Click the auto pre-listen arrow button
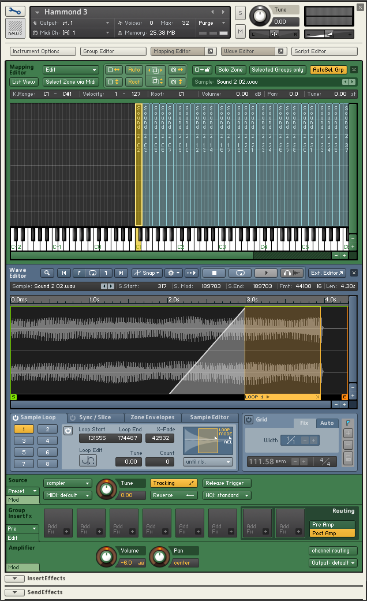Image resolution: width=367 pixels, height=601 pixels. [191, 273]
